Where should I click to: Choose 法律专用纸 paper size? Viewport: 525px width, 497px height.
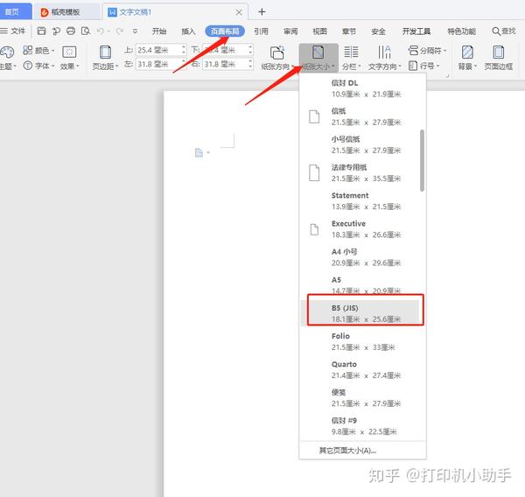pyautogui.click(x=360, y=172)
